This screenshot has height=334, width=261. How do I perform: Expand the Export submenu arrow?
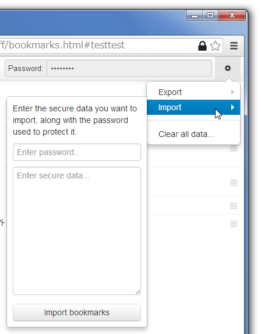click(x=232, y=92)
